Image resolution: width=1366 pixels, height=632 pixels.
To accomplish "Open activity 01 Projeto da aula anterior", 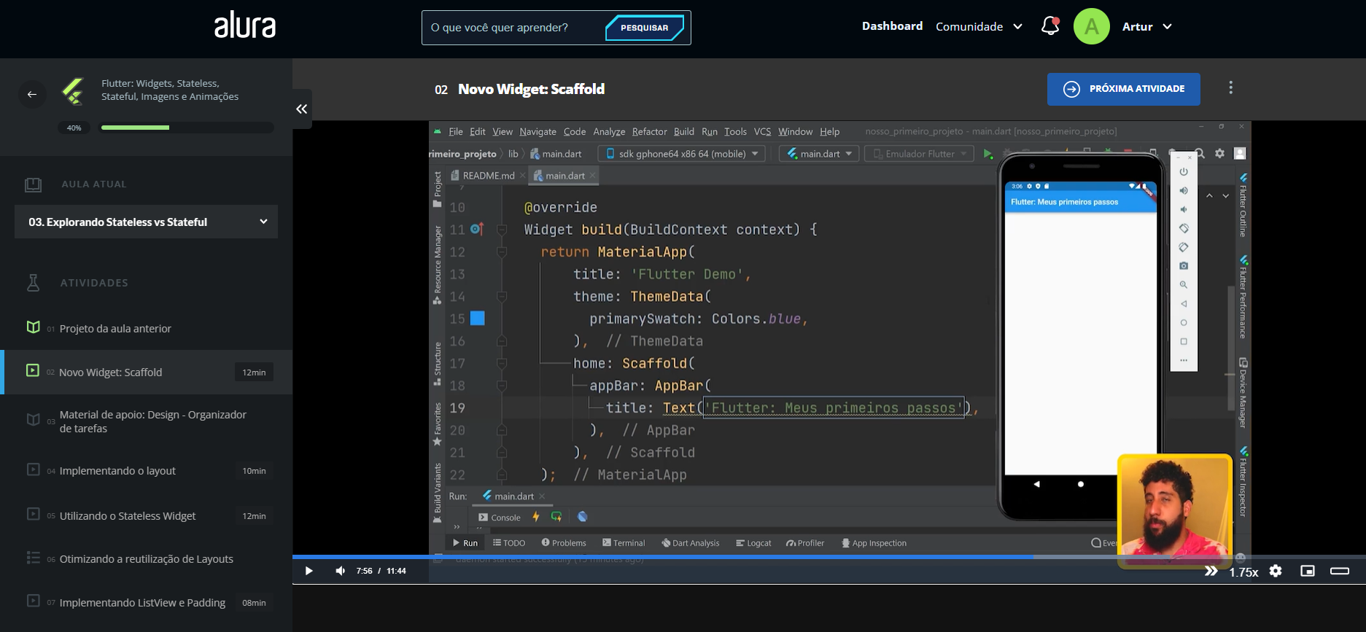I will (x=146, y=328).
